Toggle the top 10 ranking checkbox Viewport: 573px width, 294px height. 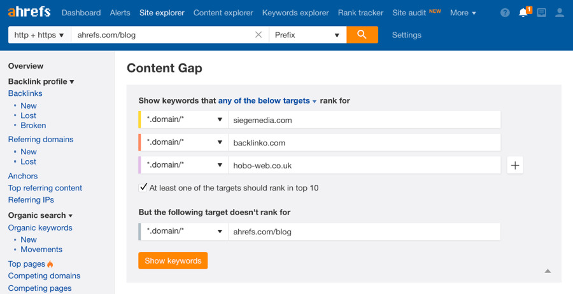tap(143, 187)
